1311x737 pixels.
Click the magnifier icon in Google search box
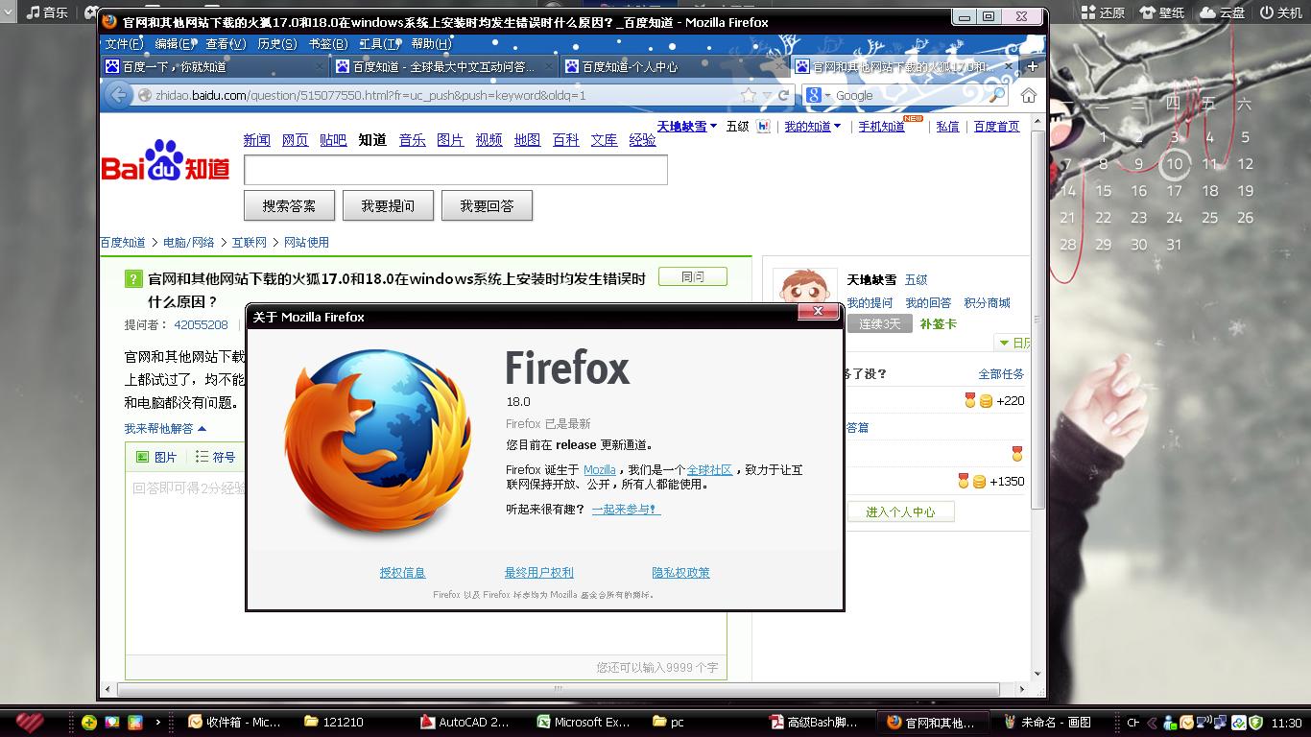pos(997,95)
